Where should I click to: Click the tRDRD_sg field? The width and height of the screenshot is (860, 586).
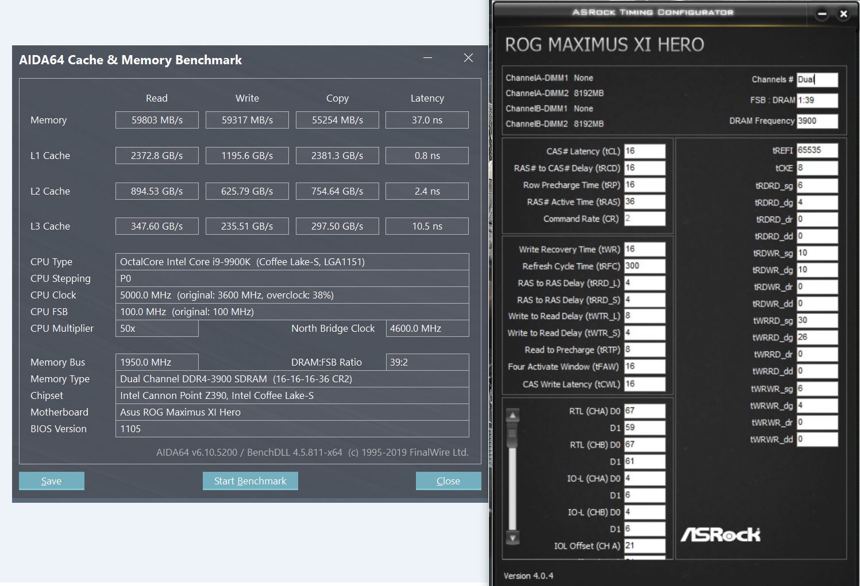pyautogui.click(x=817, y=186)
